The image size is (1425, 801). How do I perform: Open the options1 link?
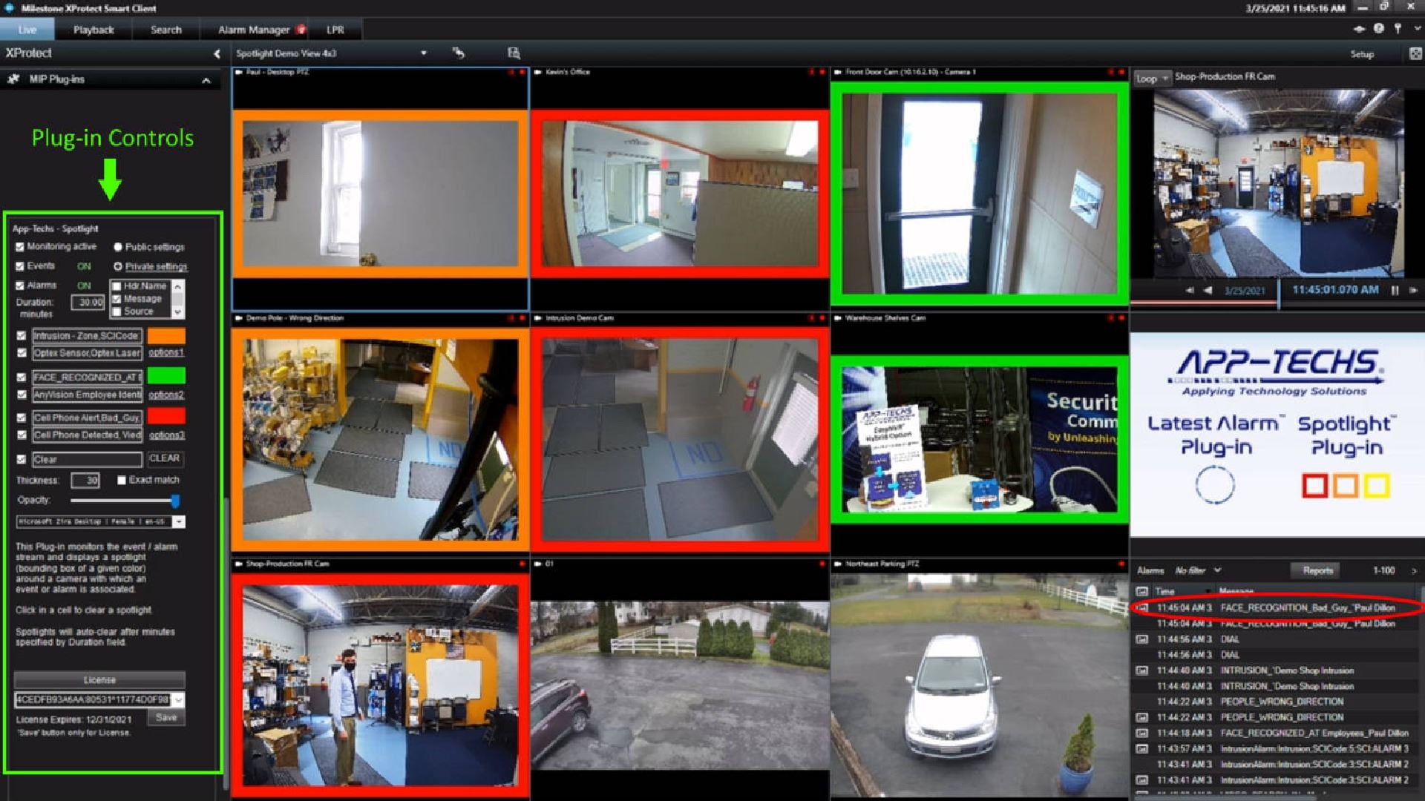pos(166,352)
